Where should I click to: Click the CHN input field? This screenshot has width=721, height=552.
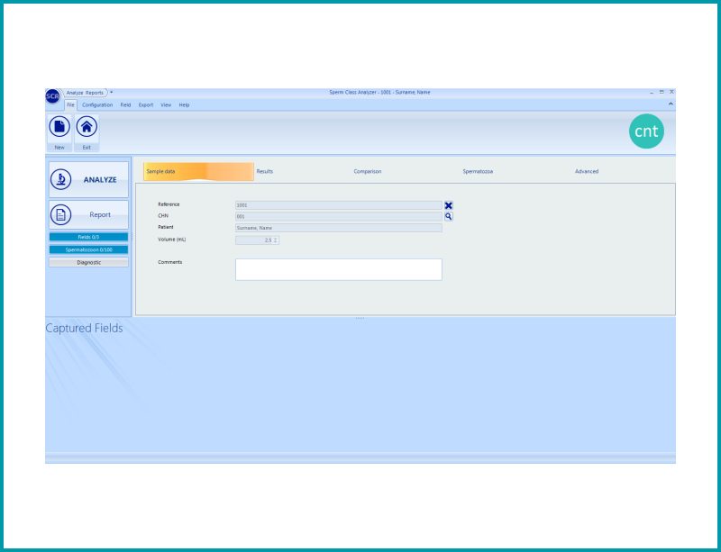click(x=339, y=216)
